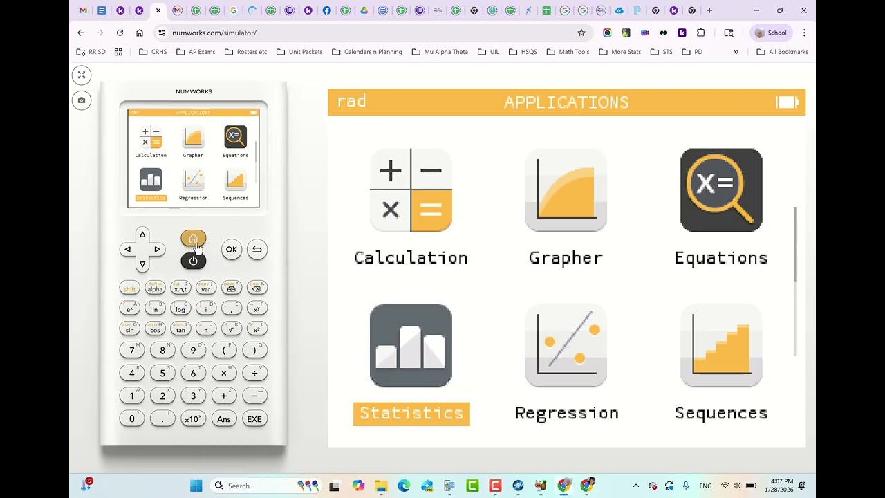Screen dimensions: 885x498
Task: Click the square root key on the calculator
Action: click(232, 329)
